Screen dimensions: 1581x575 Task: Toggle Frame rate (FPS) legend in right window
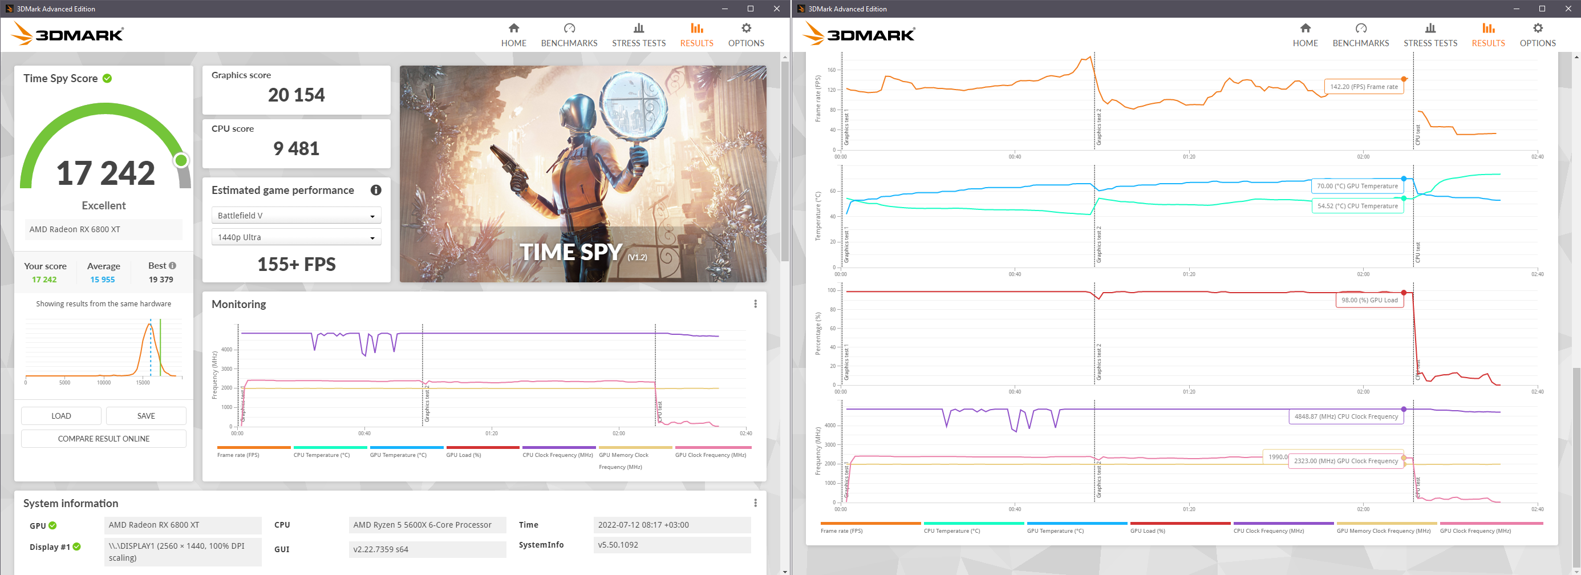click(870, 527)
